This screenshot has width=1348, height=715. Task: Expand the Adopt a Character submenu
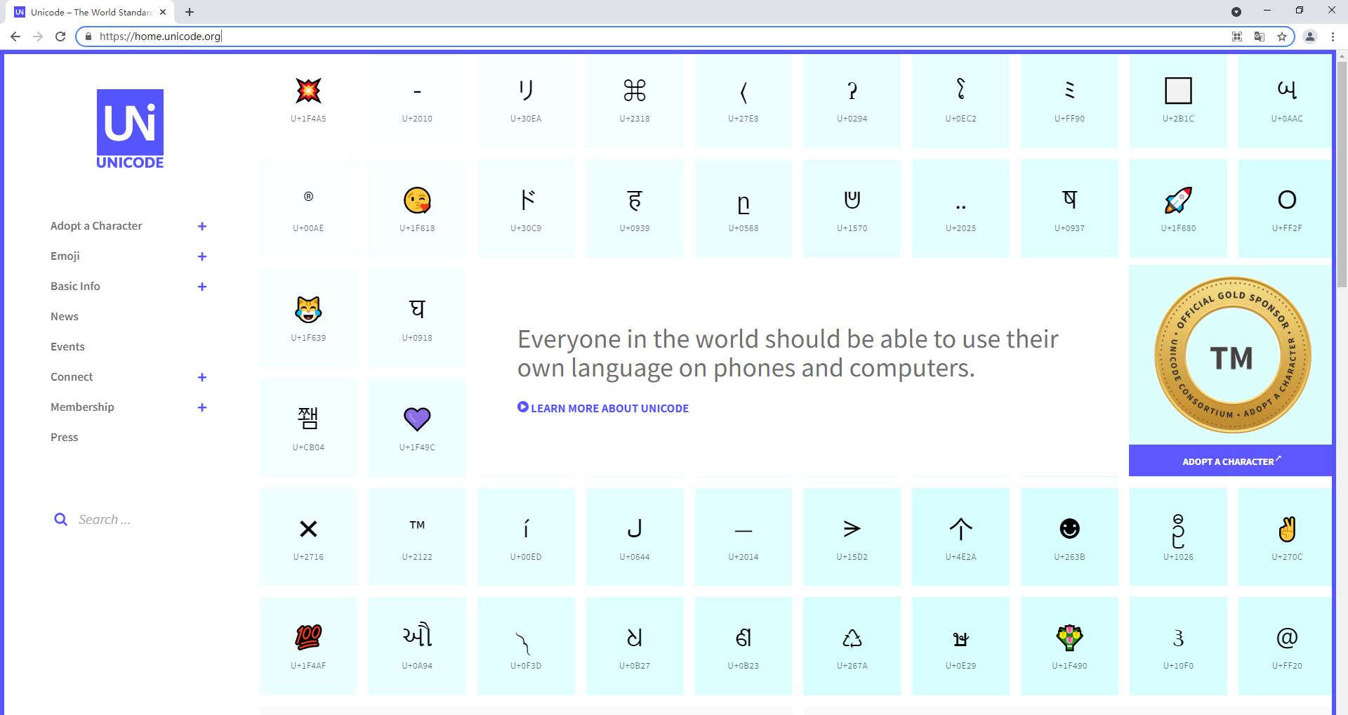202,226
